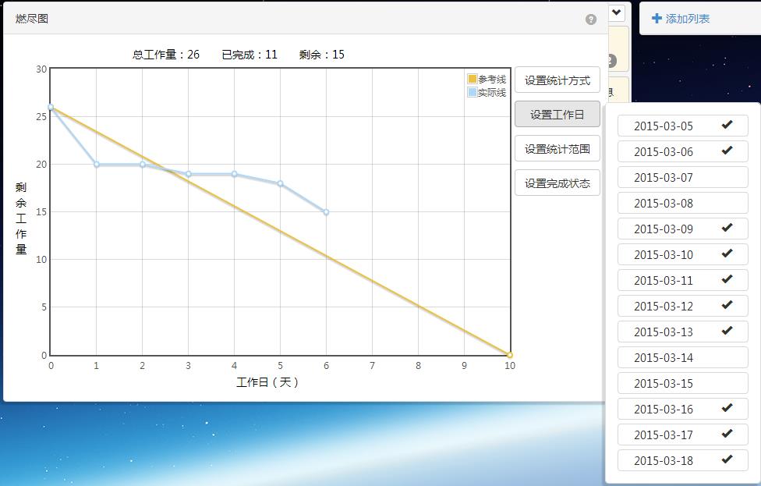
Task: Click the 添加列表 link
Action: pos(687,19)
